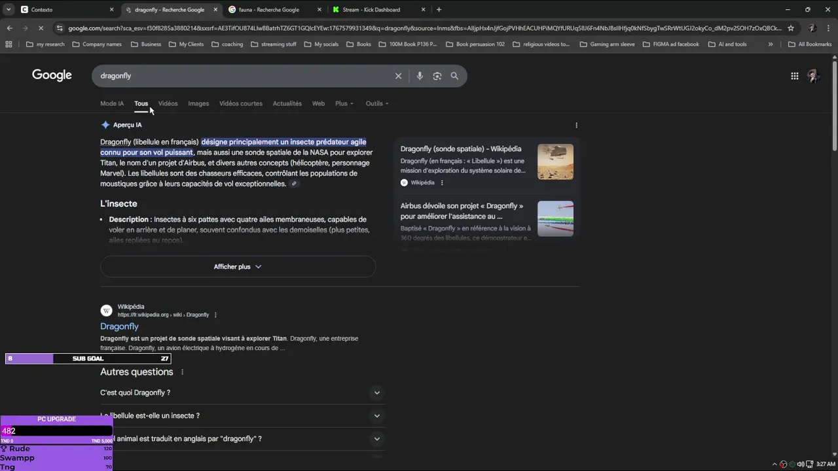
Task: Switch to Actualités results
Action: [x=287, y=103]
